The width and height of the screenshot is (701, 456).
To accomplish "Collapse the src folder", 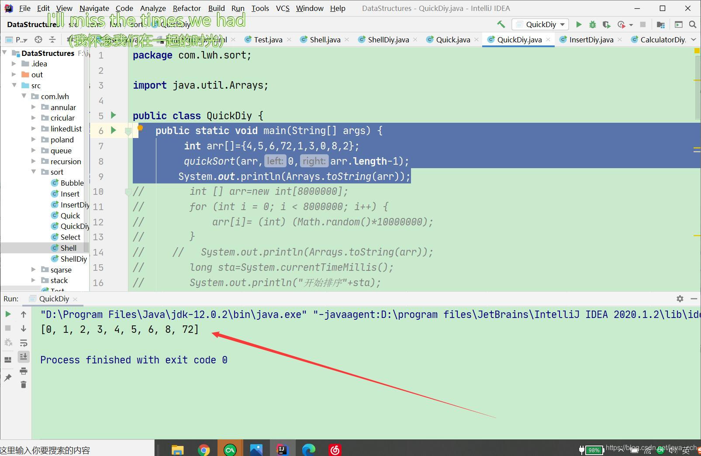I will point(14,85).
